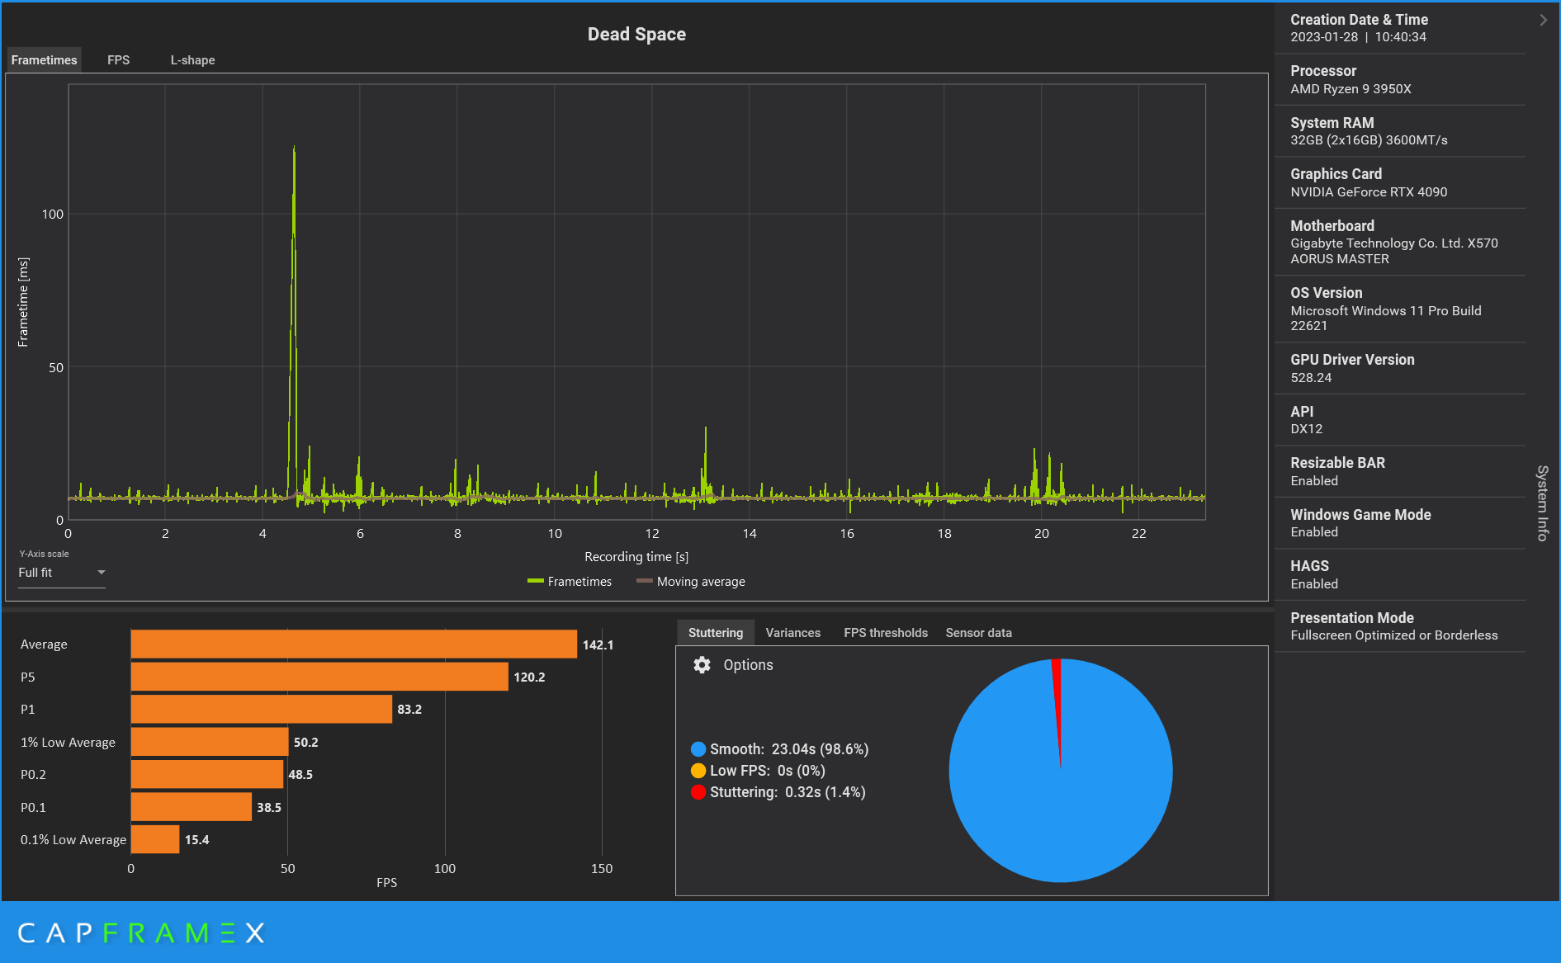Switch to the L-shape tab
Image resolution: width=1561 pixels, height=963 pixels.
click(192, 60)
